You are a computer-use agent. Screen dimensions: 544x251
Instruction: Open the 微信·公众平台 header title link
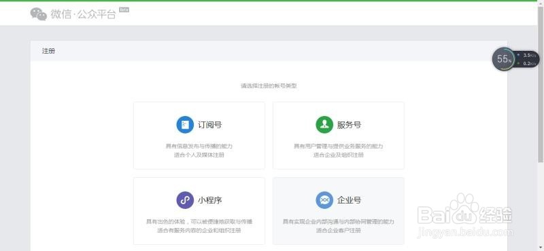point(83,14)
